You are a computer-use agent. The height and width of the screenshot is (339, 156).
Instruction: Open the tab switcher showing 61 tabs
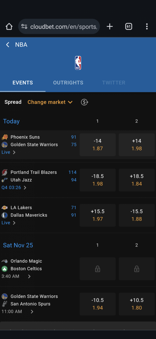[129, 26]
